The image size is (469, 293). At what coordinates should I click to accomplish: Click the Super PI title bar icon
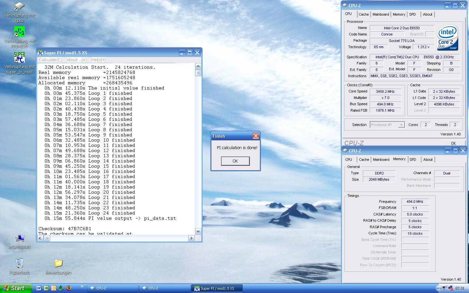click(x=40, y=53)
